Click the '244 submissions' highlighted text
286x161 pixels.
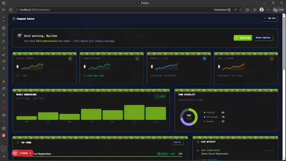pyautogui.click(x=47, y=41)
